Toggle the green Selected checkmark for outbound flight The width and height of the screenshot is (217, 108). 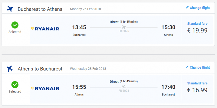tap(15, 25)
